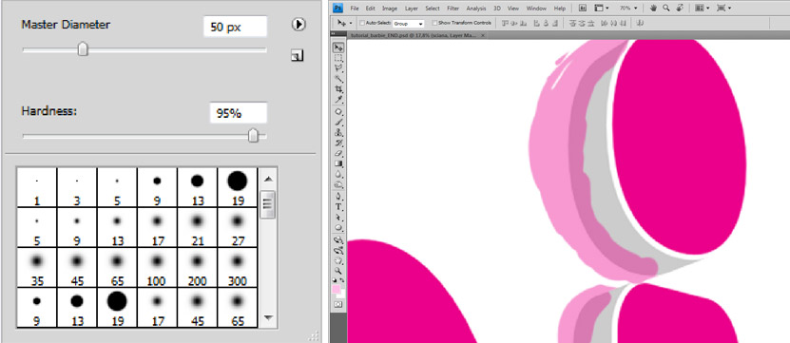Viewport: 790px width, 343px height.
Task: Click Hand tool in application bar
Action: (653, 8)
